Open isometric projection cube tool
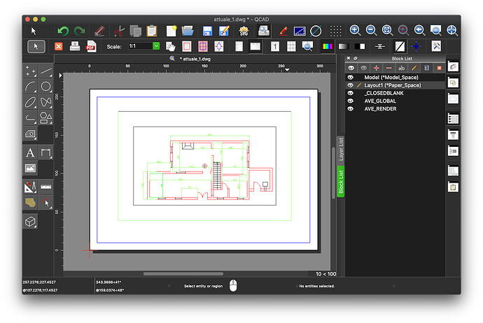Image resolution: width=483 pixels, height=323 pixels. (x=30, y=222)
